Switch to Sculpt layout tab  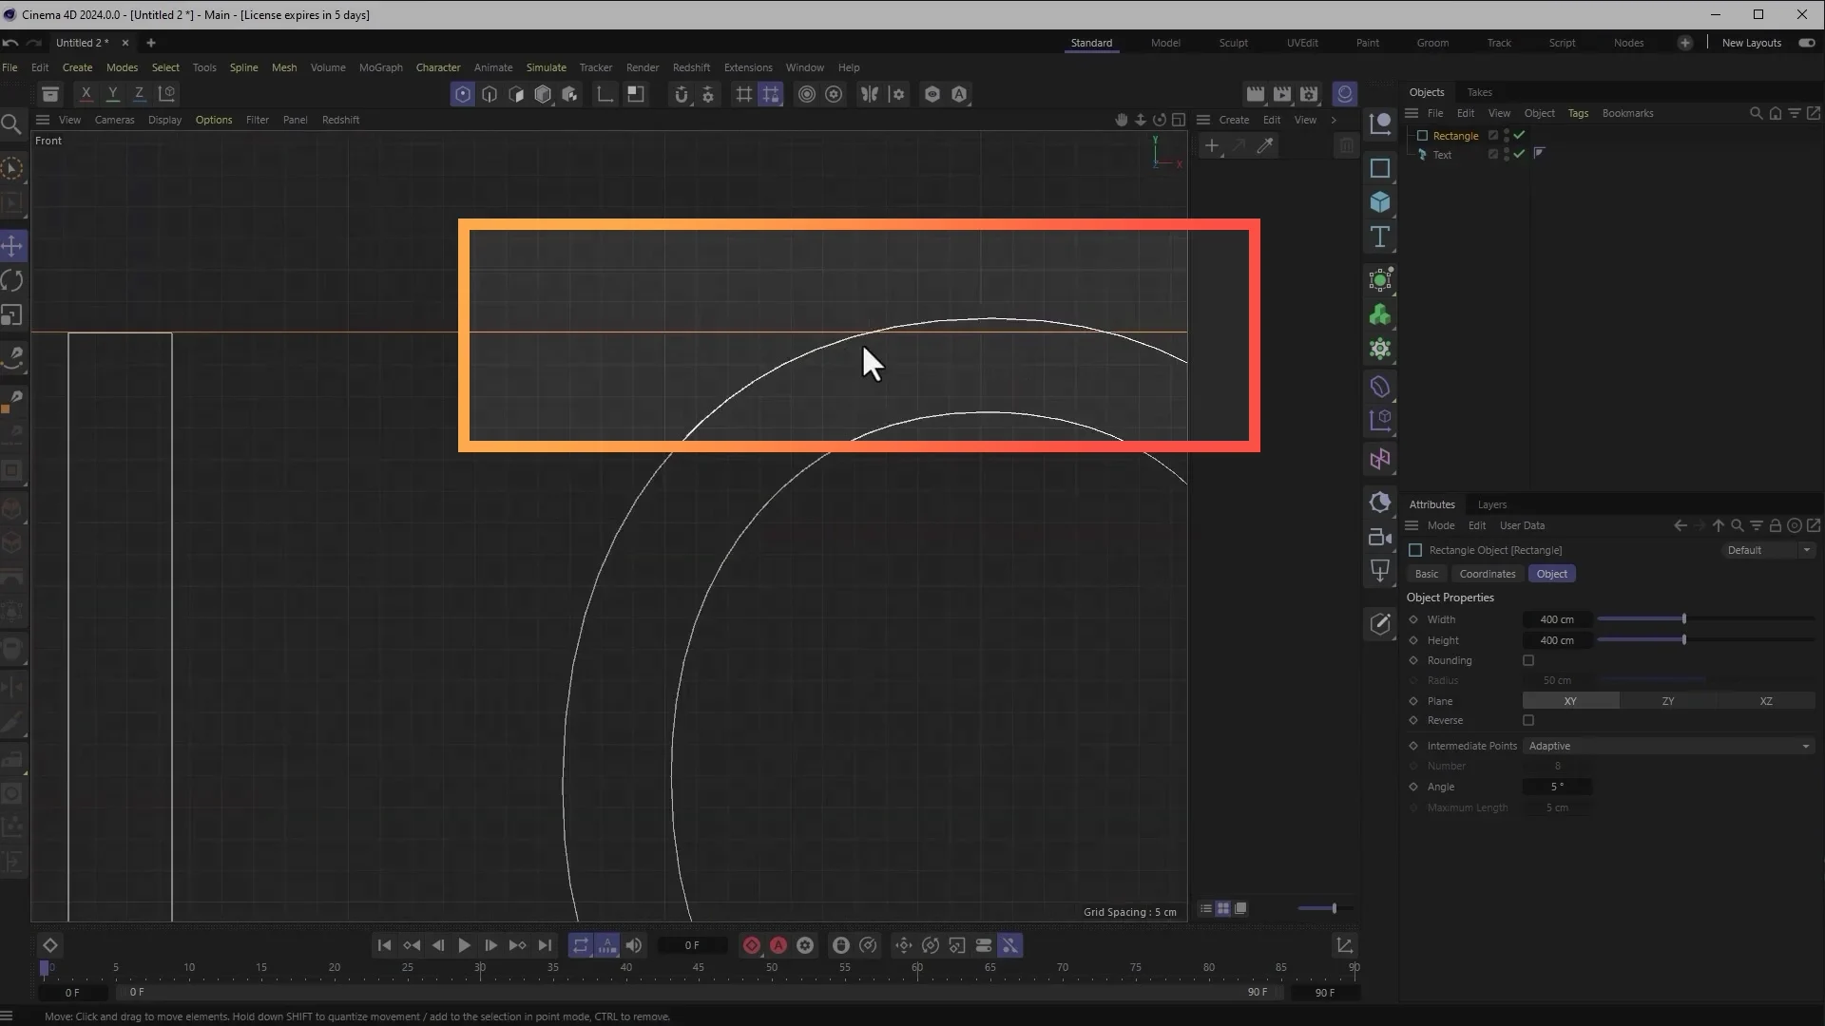1233,43
